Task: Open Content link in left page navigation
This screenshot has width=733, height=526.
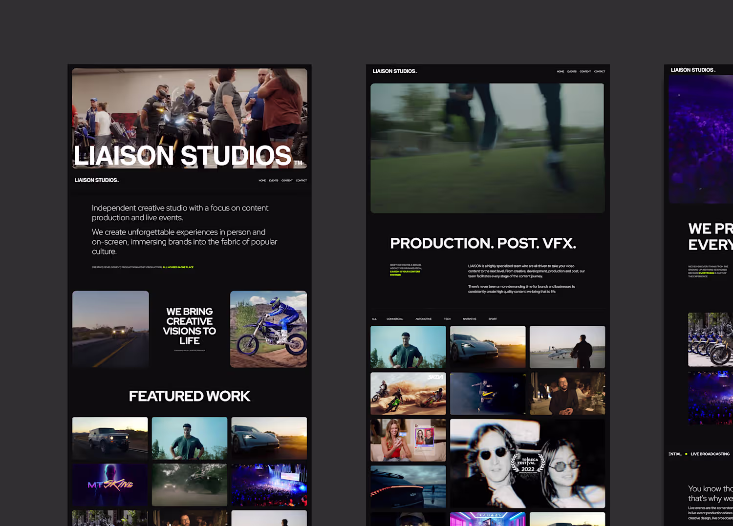Action: [287, 181]
